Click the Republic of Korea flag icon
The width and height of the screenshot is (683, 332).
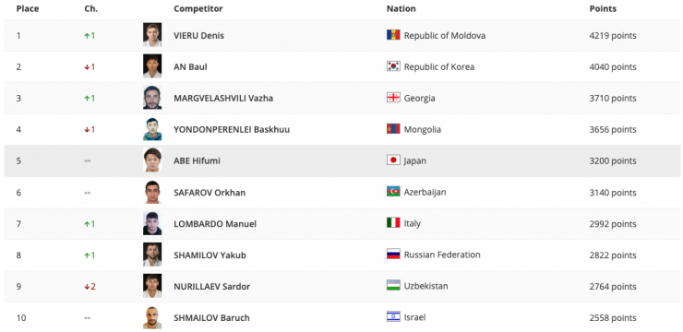(x=393, y=66)
